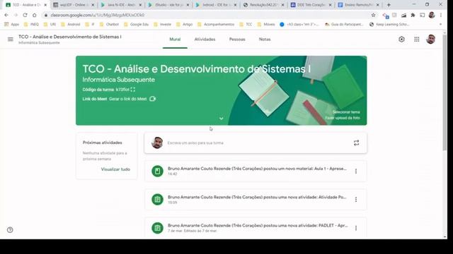
Task: Open the TCC bookmarks folder
Action: tap(246, 25)
